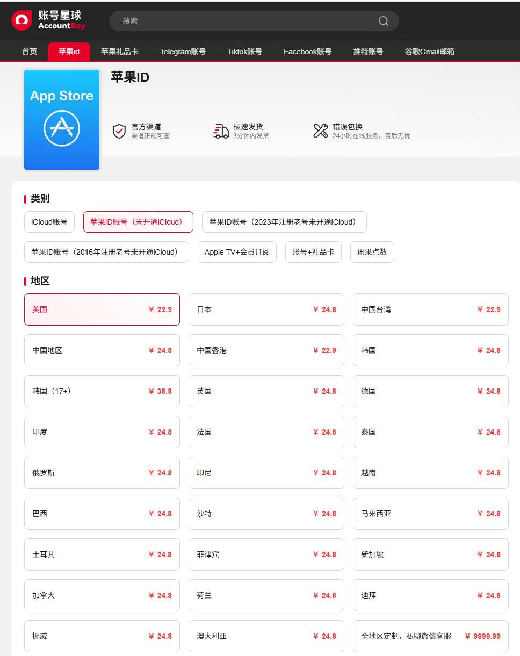
Task: Select the 美国 region card
Action: (x=102, y=309)
